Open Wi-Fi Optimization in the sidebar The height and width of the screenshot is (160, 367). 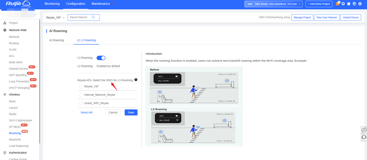(x=20, y=120)
